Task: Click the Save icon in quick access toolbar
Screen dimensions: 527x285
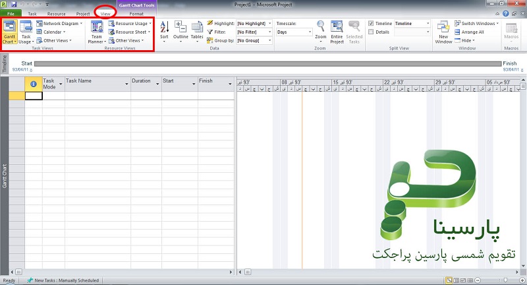Action: 14,5
